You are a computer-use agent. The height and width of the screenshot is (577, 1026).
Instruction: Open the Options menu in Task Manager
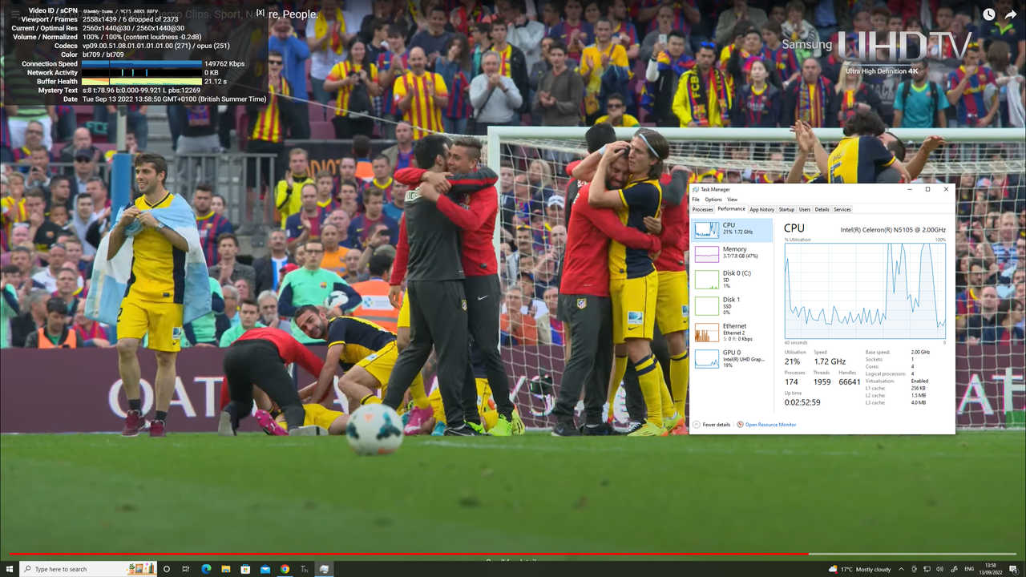pos(713,200)
